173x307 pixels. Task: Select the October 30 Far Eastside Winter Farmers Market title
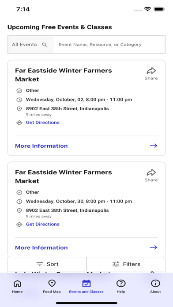(x=64, y=176)
